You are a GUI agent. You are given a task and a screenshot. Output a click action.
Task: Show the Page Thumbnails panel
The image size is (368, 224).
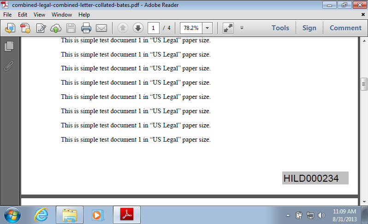click(x=9, y=46)
